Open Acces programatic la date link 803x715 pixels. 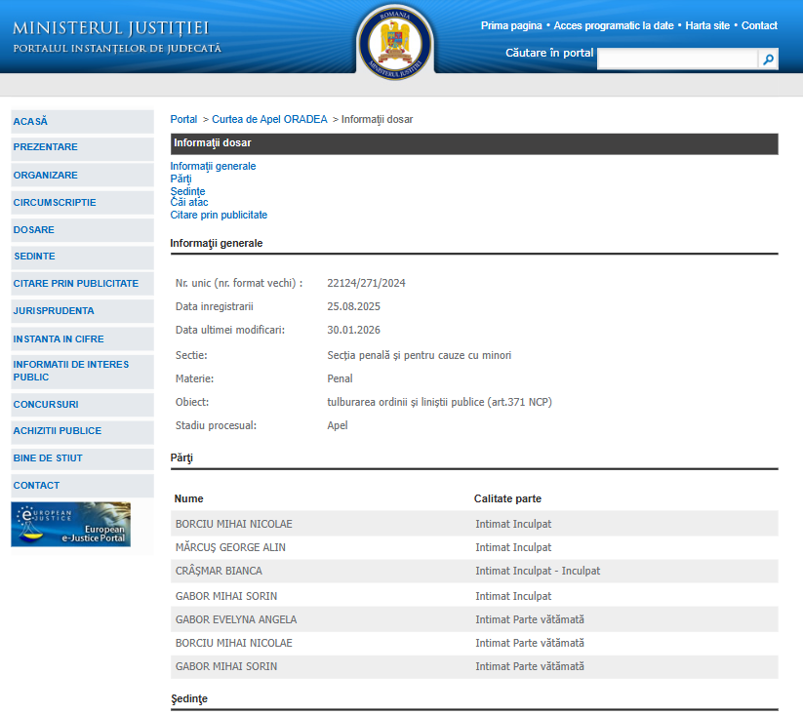(614, 25)
